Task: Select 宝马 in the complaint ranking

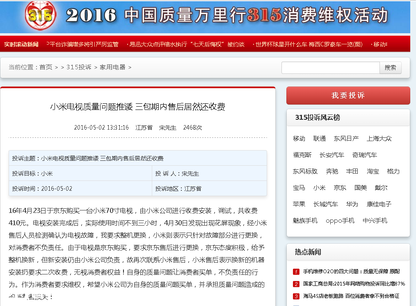Action: click(299, 188)
